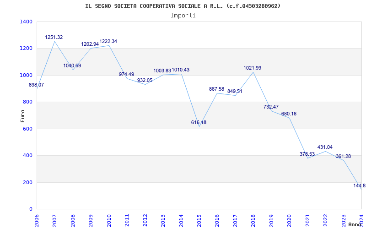Image resolution: width=366 pixels, height=229 pixels.
Task: Click the 2015 year label
Action: 199,220
